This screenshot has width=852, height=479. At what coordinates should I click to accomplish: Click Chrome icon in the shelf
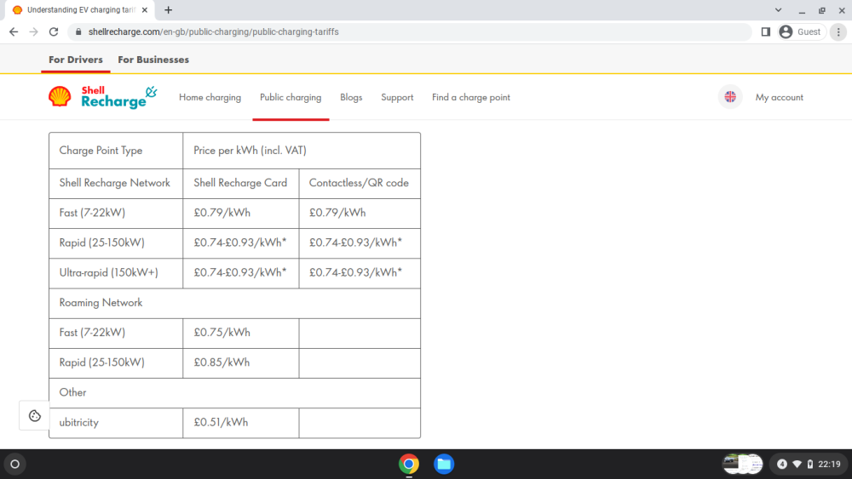tap(409, 464)
